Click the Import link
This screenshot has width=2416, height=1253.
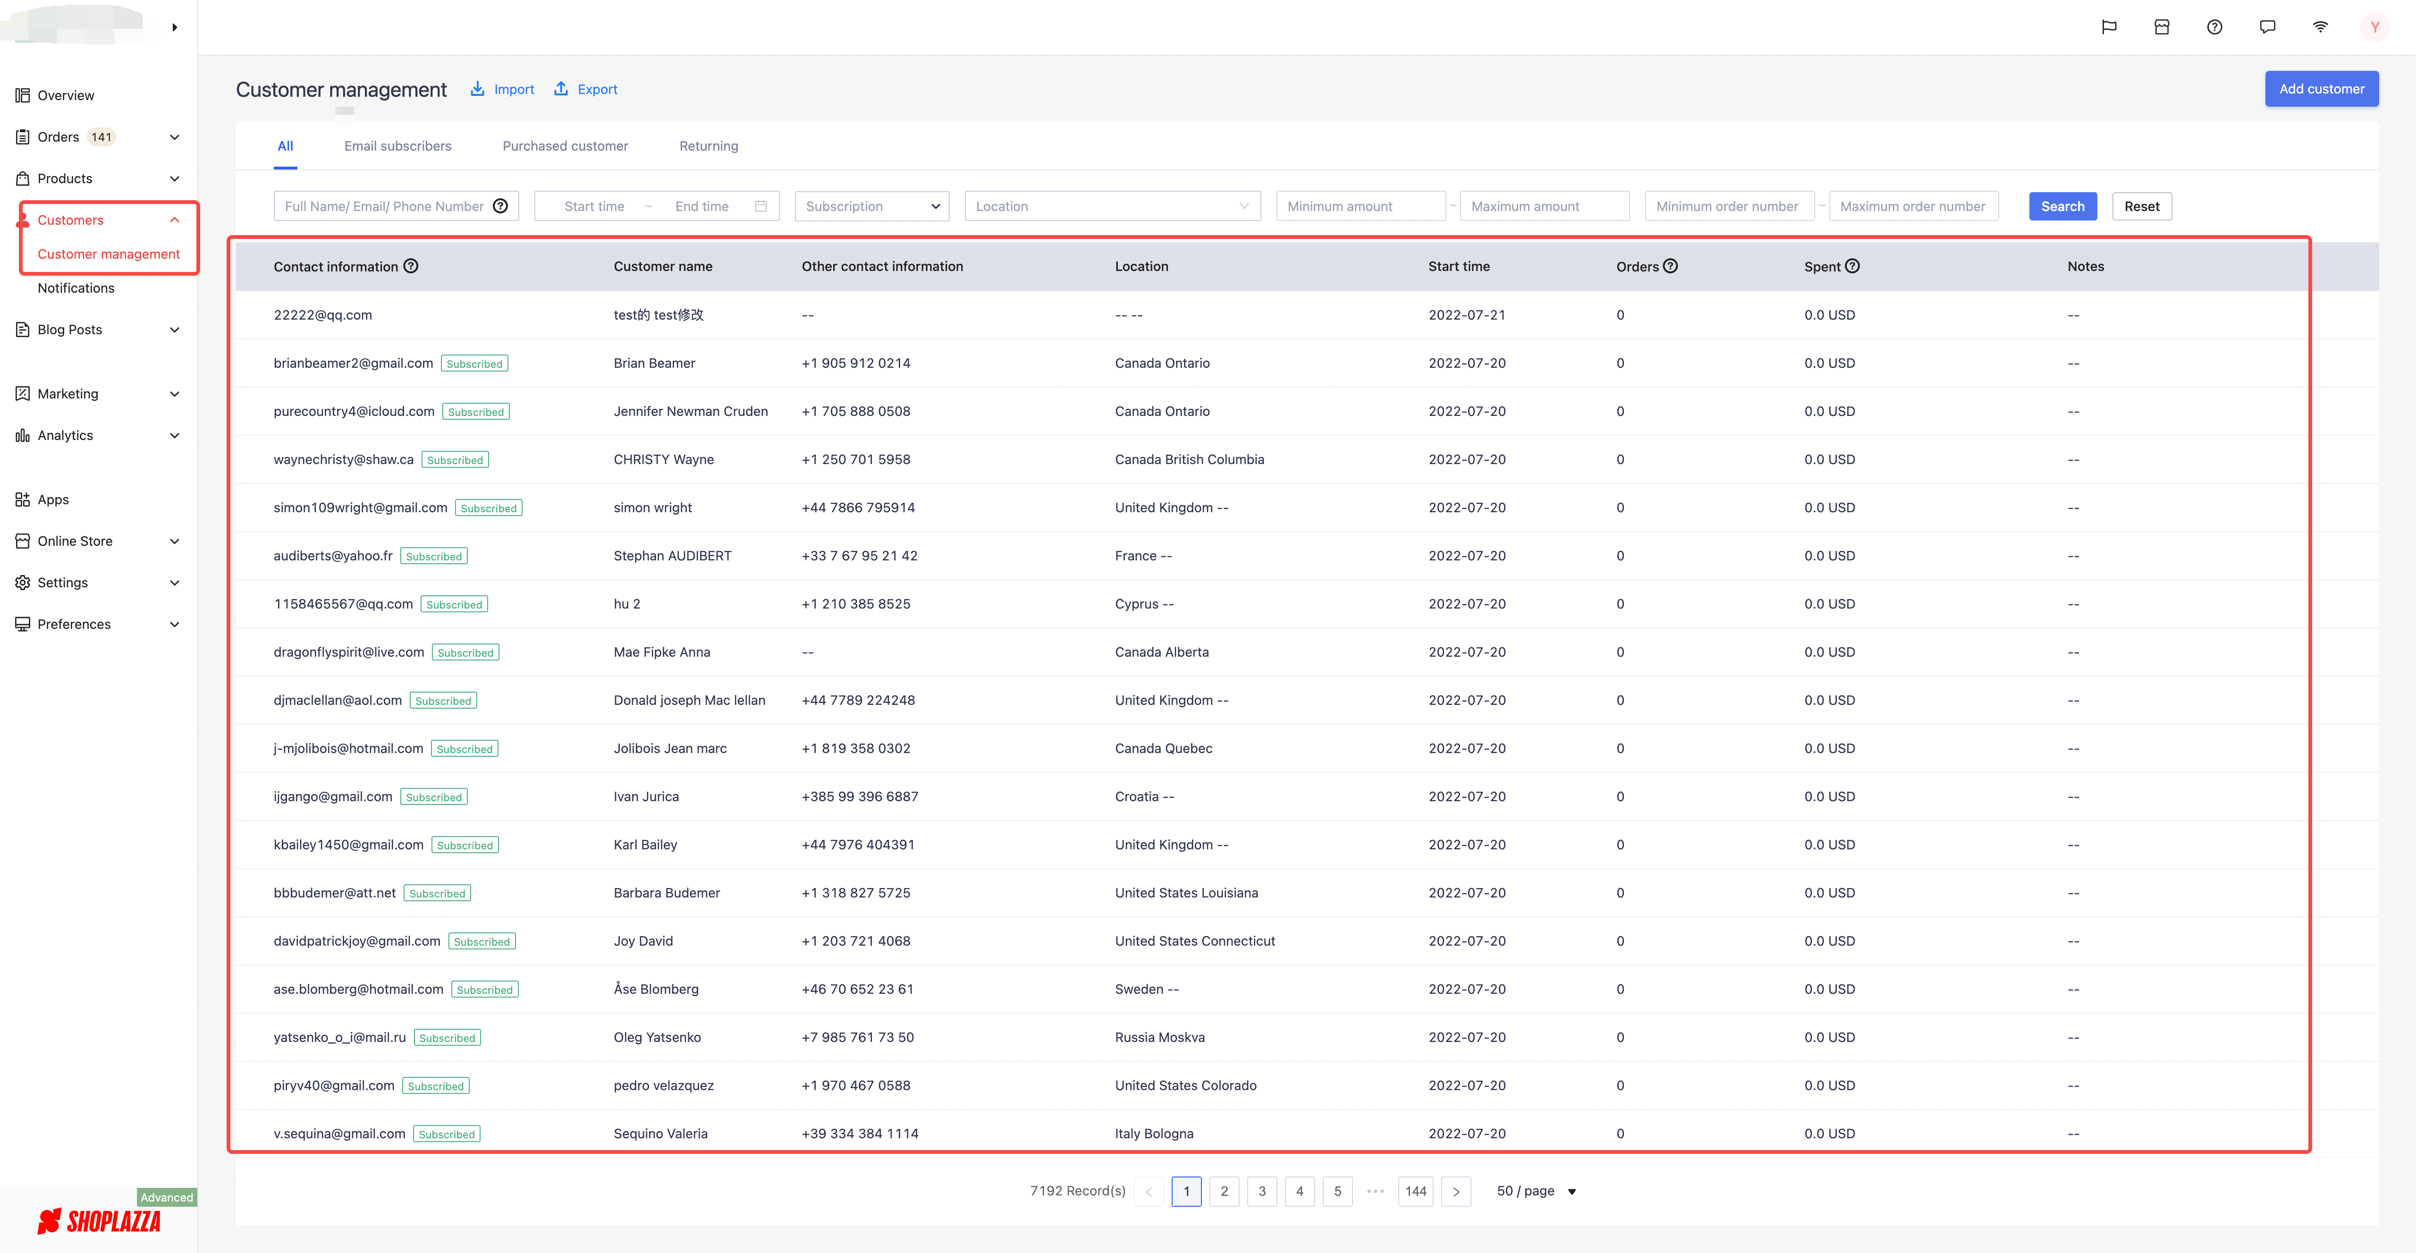click(514, 89)
